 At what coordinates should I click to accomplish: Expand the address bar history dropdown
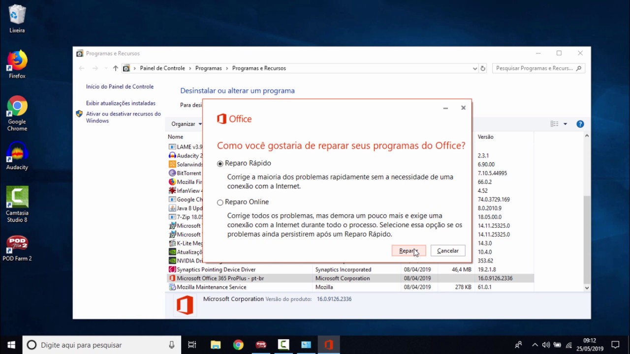pyautogui.click(x=474, y=68)
